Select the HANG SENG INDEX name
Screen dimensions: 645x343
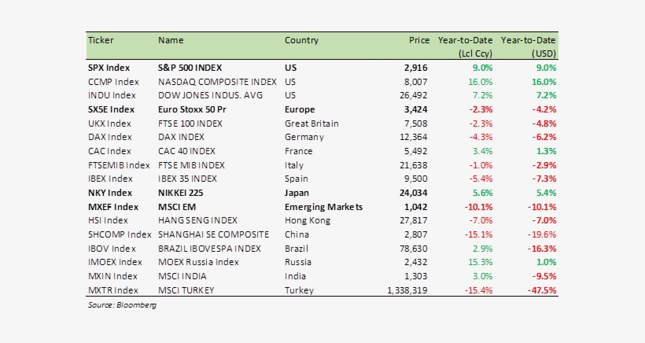[197, 220]
